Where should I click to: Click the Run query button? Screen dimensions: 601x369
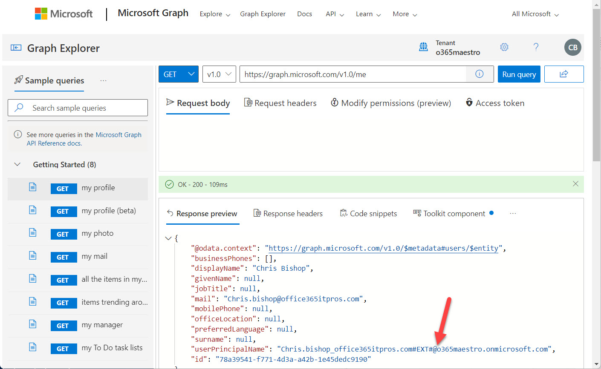click(x=519, y=74)
